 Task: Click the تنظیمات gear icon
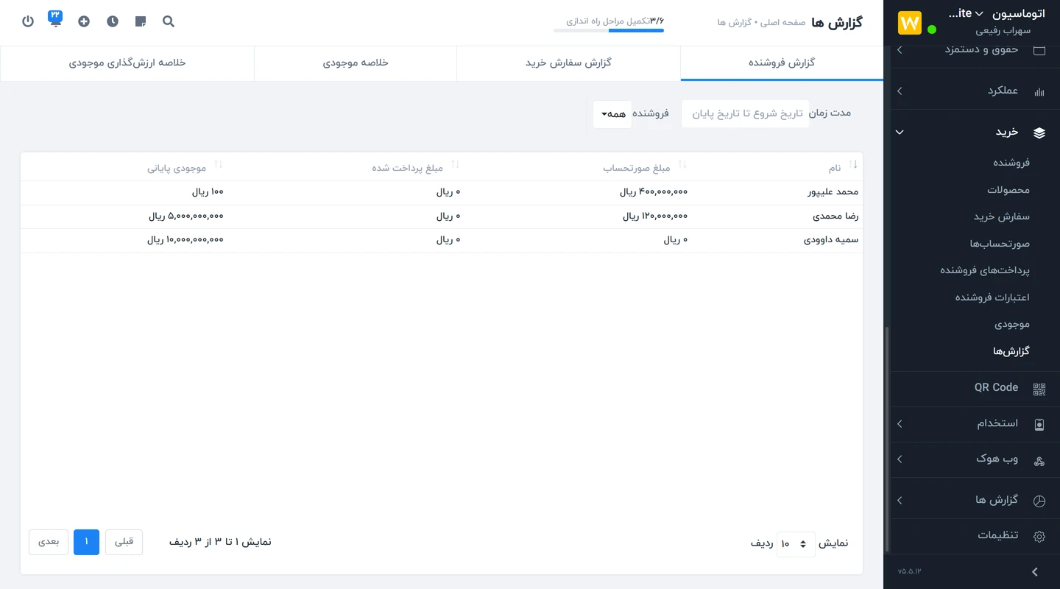coord(1039,537)
